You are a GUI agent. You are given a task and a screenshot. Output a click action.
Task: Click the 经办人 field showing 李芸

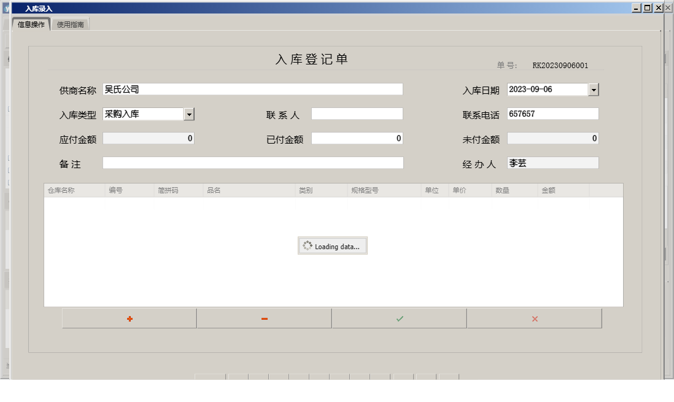pos(552,162)
